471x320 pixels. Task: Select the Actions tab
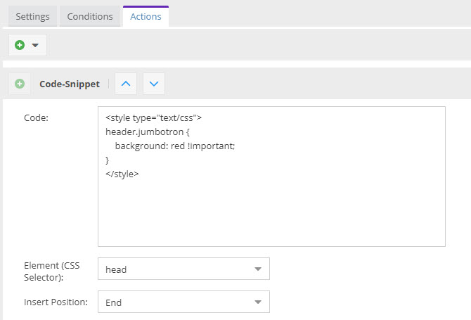[x=146, y=16]
